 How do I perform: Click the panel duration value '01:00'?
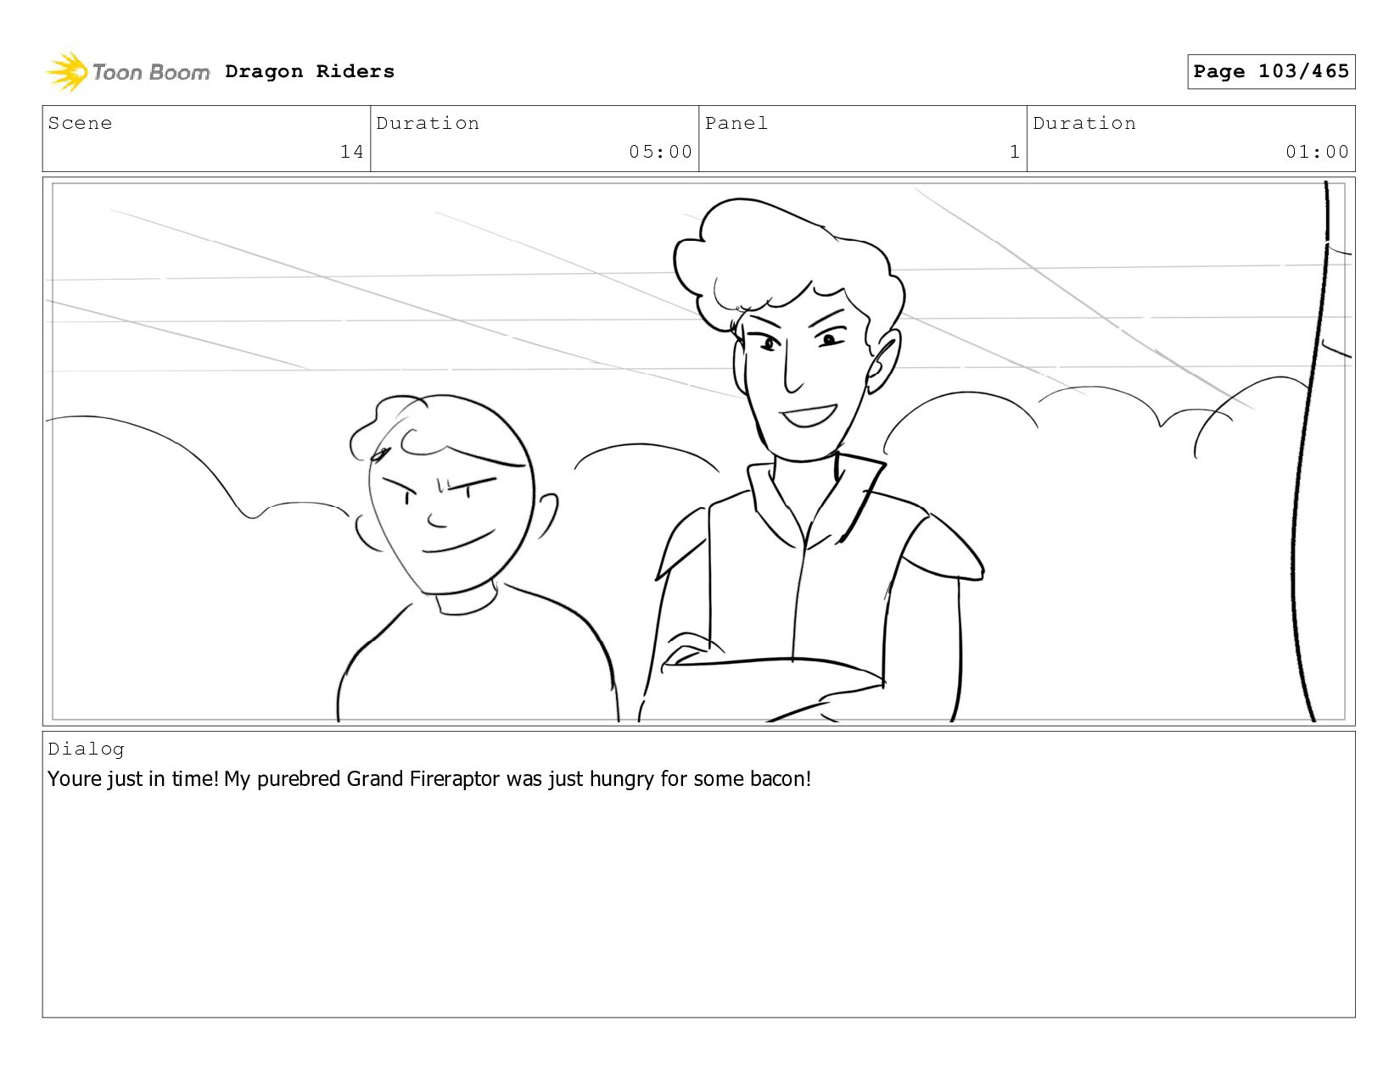(x=1317, y=152)
